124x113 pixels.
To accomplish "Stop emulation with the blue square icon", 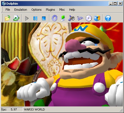I will (44, 18).
